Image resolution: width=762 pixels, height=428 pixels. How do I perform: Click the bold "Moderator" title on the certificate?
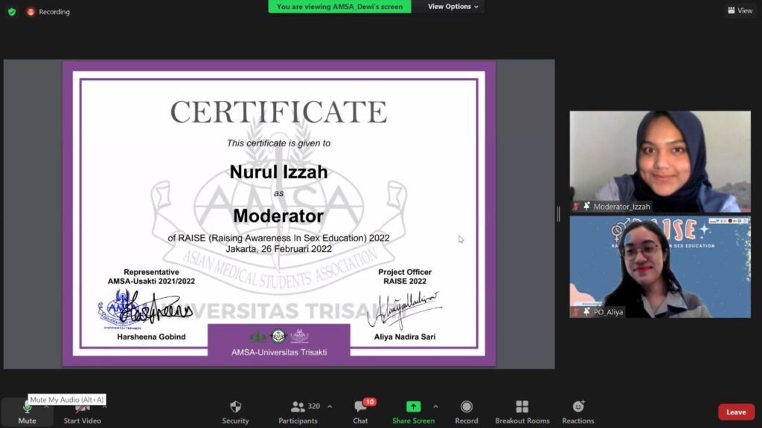(x=278, y=216)
